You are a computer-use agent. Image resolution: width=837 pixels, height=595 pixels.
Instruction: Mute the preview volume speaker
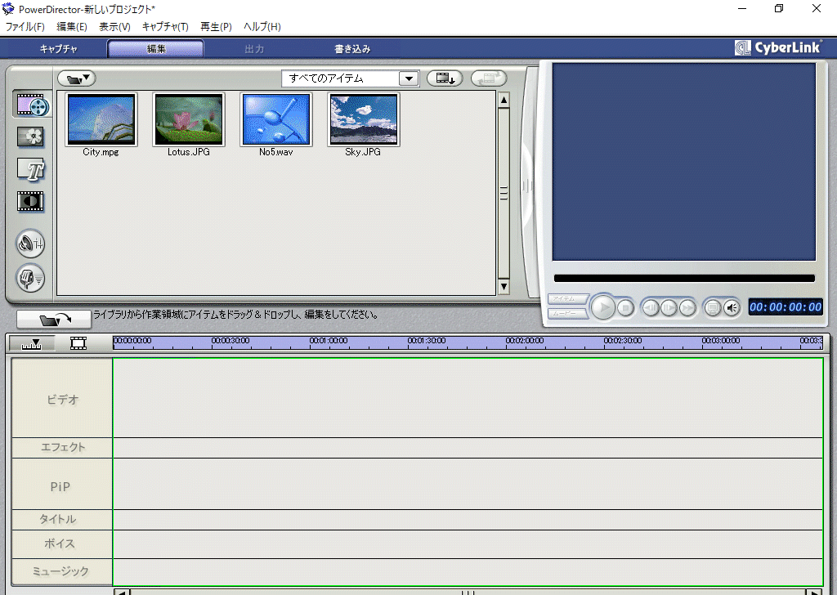(x=732, y=307)
